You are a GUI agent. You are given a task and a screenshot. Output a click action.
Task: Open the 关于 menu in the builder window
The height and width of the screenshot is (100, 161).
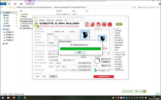pos(66,21)
